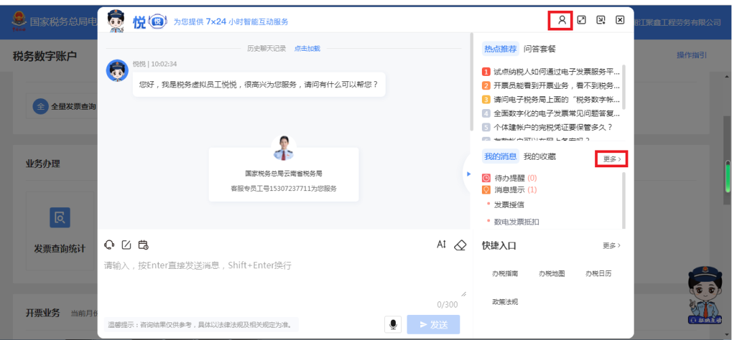Open the 办税地图 quick entry
This screenshot has height=340, width=732.
click(x=552, y=274)
